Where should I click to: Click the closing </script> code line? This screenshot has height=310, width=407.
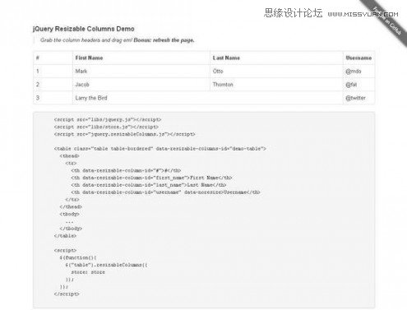pos(67,294)
